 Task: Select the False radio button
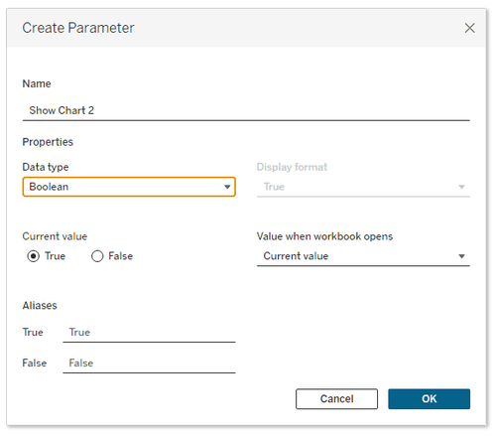(x=97, y=256)
